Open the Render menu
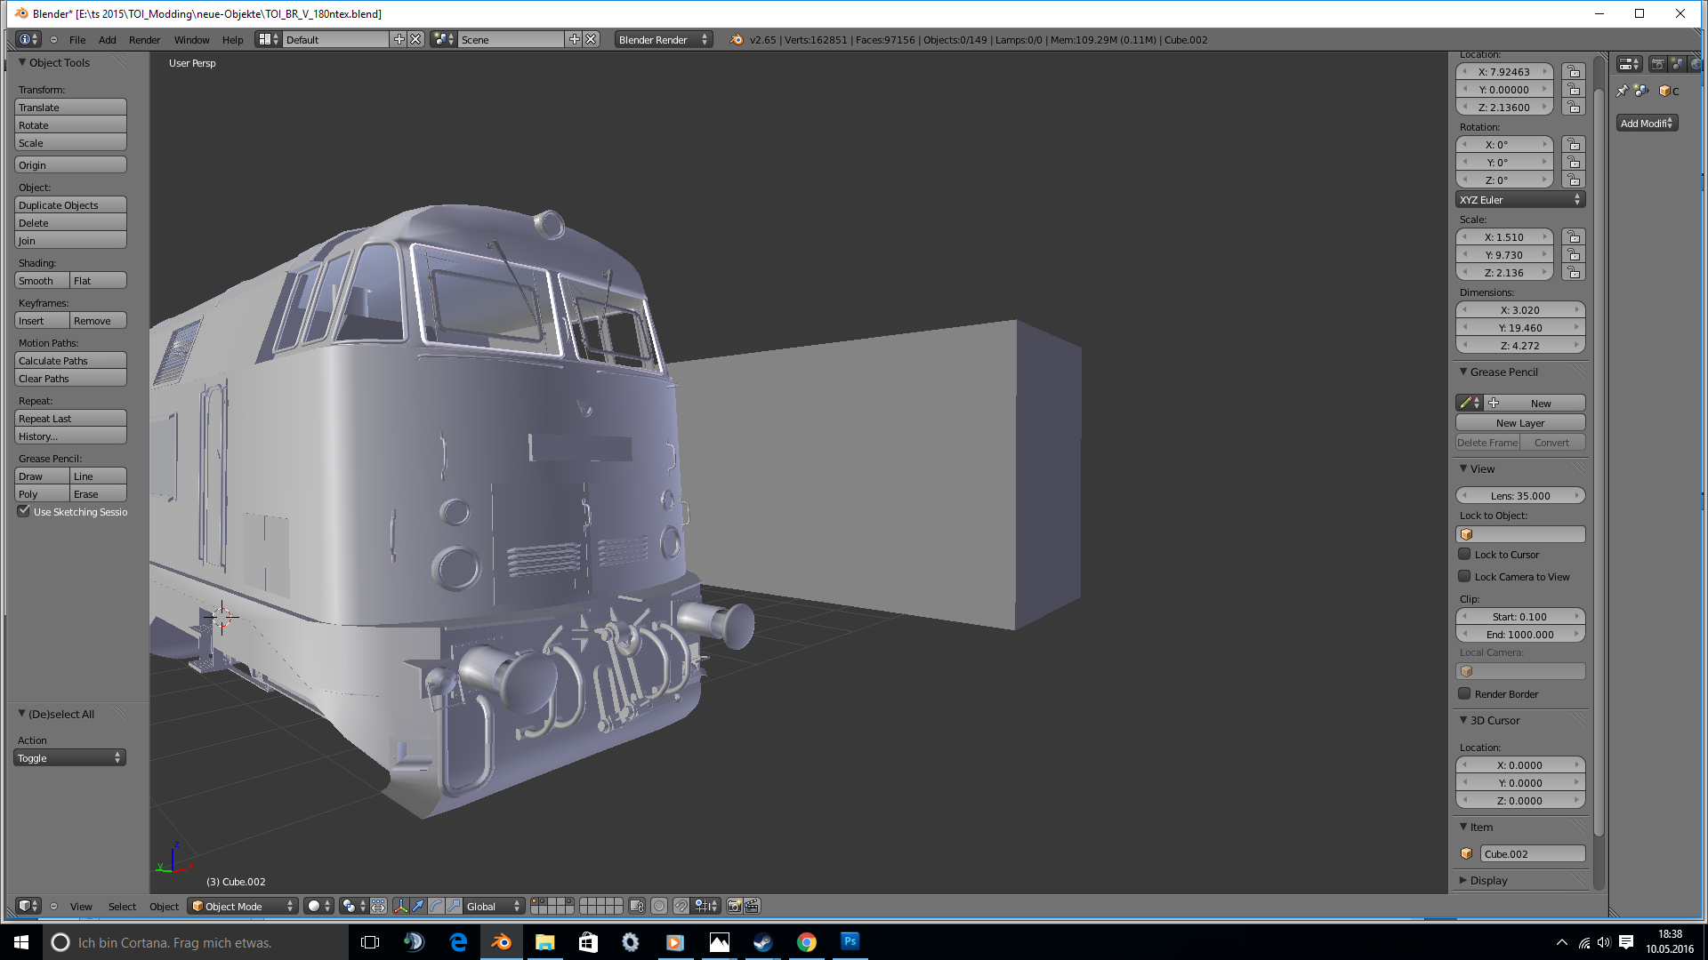 144,39
